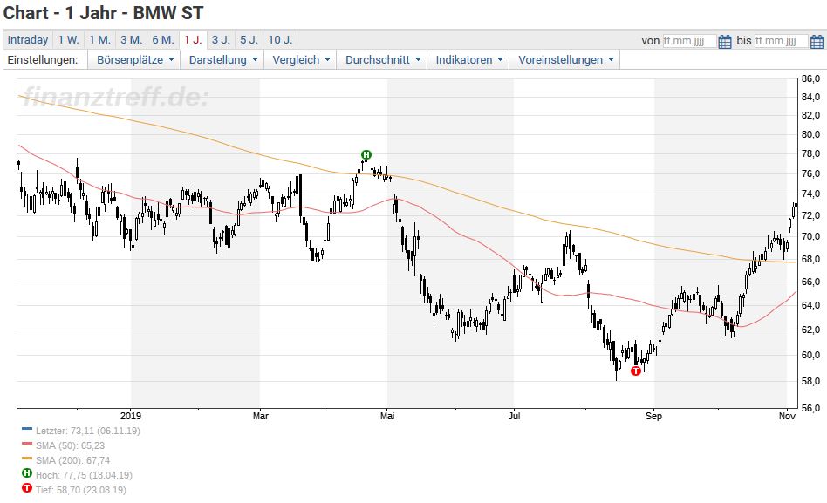Image resolution: width=827 pixels, height=503 pixels.
Task: Click the blue Letzter legend color swatch
Action: pyautogui.click(x=27, y=429)
